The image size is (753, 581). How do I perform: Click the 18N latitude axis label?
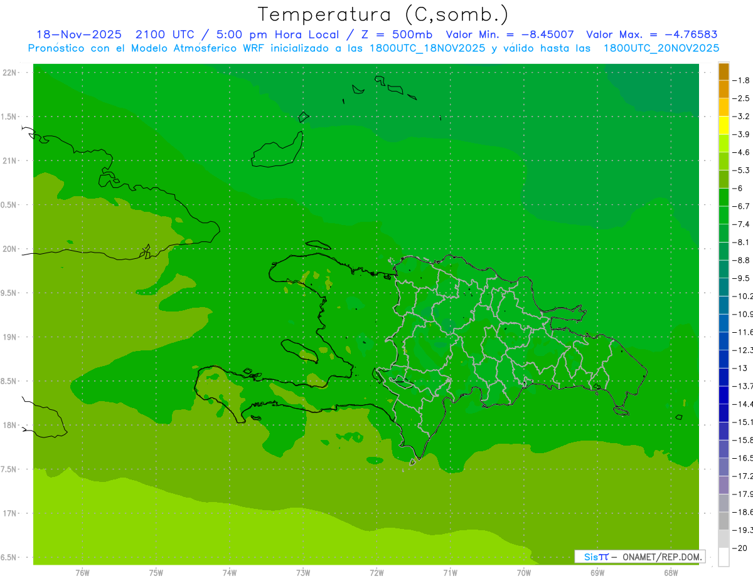9,425
